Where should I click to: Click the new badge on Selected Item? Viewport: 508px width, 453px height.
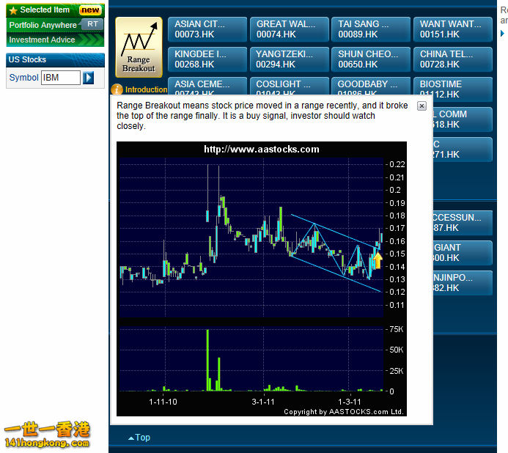coord(90,10)
